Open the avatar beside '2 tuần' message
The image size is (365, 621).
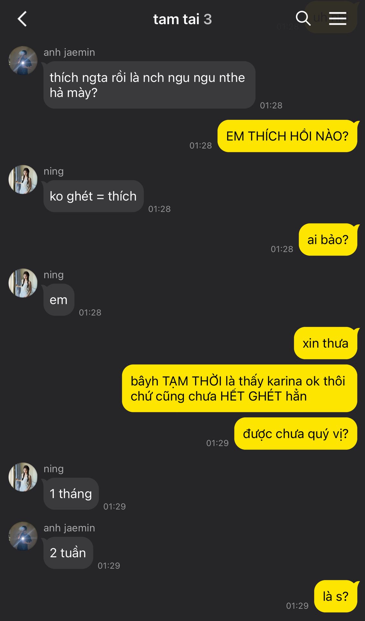coord(23,536)
